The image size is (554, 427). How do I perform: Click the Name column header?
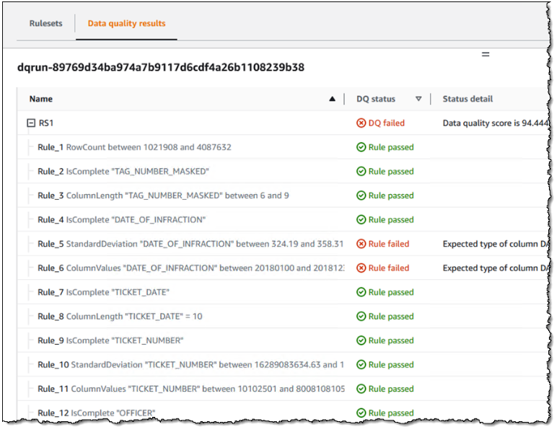click(x=41, y=100)
